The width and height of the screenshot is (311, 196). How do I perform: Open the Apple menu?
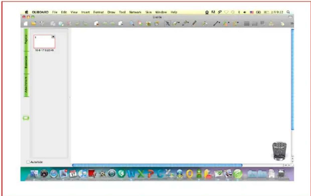pos(27,12)
